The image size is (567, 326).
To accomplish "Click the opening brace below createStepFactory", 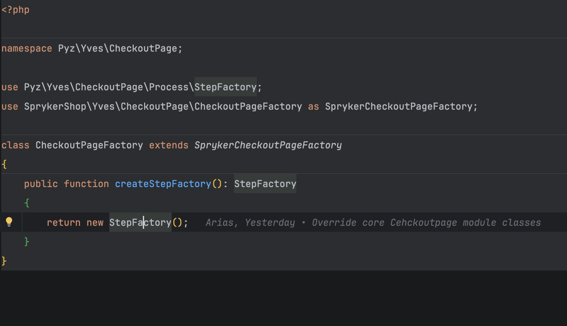I will (x=27, y=203).
